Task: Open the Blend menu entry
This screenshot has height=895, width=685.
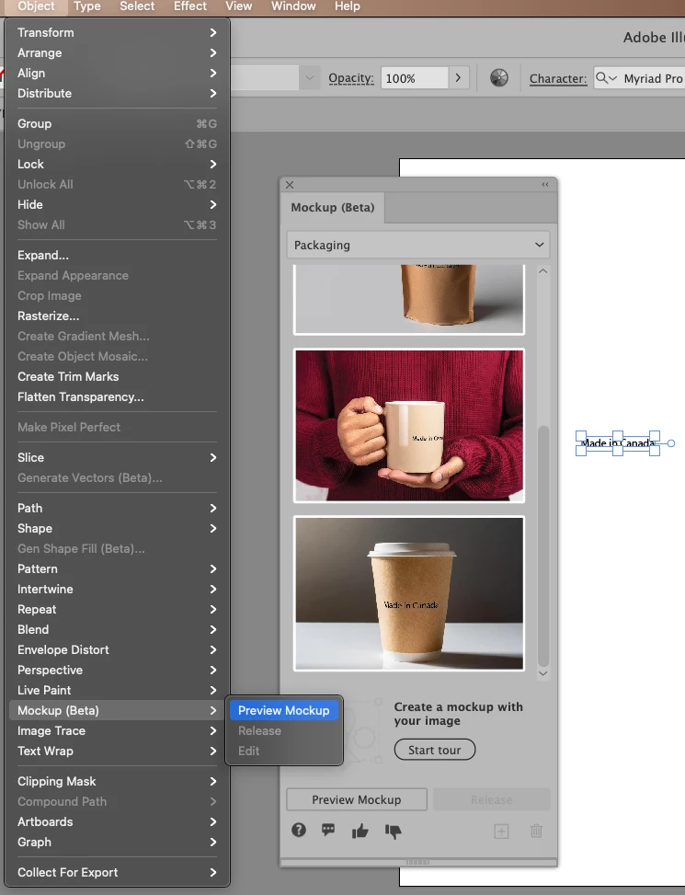Action: 117,629
